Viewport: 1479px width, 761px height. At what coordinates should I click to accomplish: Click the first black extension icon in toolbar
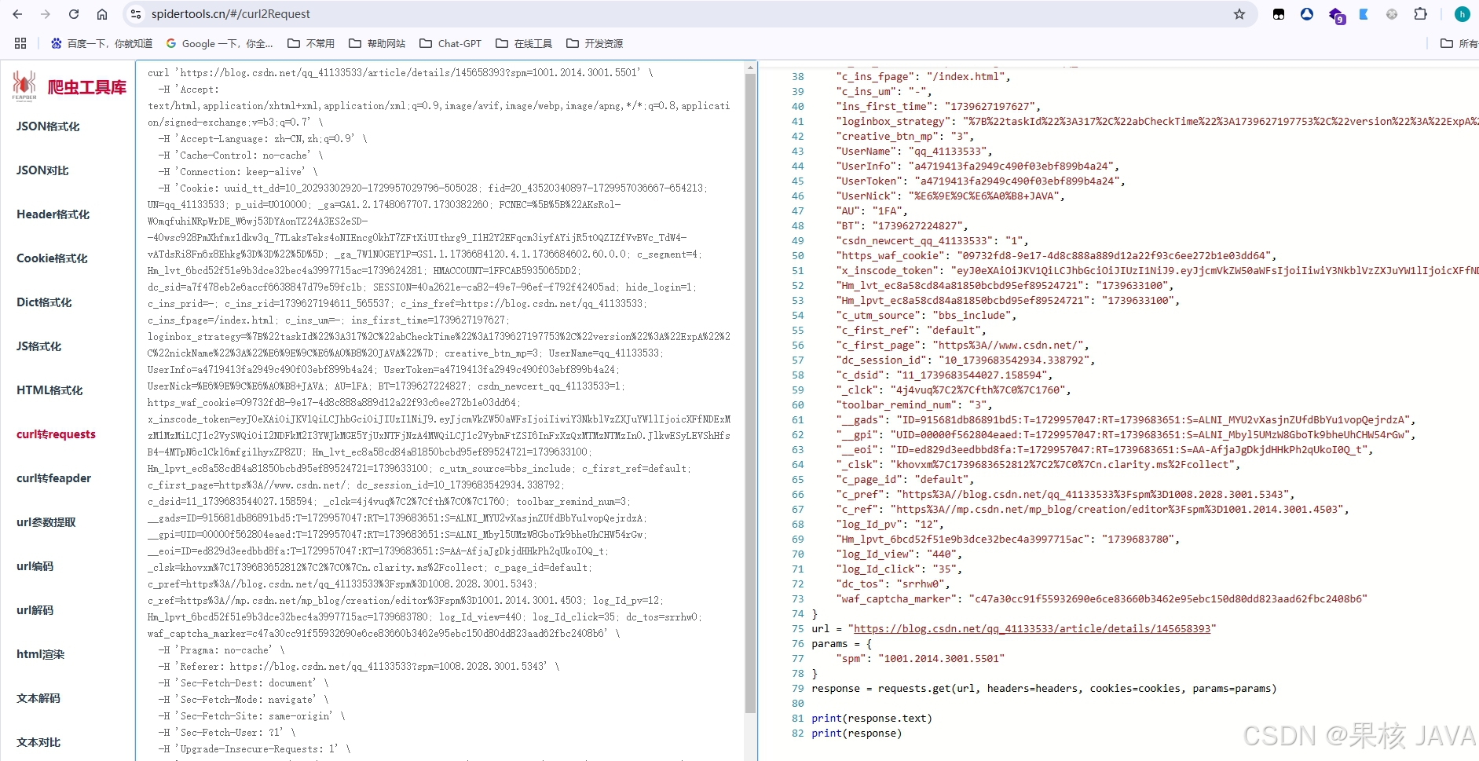[x=1279, y=14]
